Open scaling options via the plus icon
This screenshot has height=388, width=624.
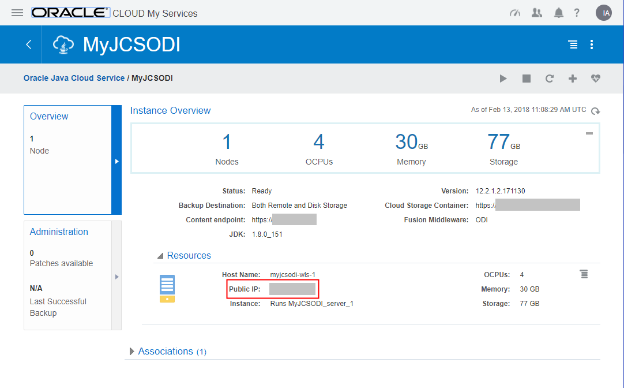(x=572, y=79)
